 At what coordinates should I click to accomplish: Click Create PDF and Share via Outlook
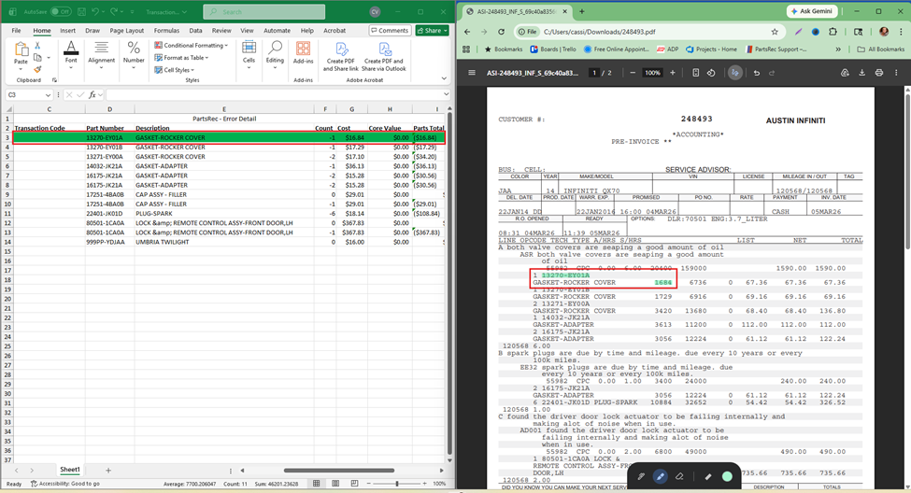[383, 57]
